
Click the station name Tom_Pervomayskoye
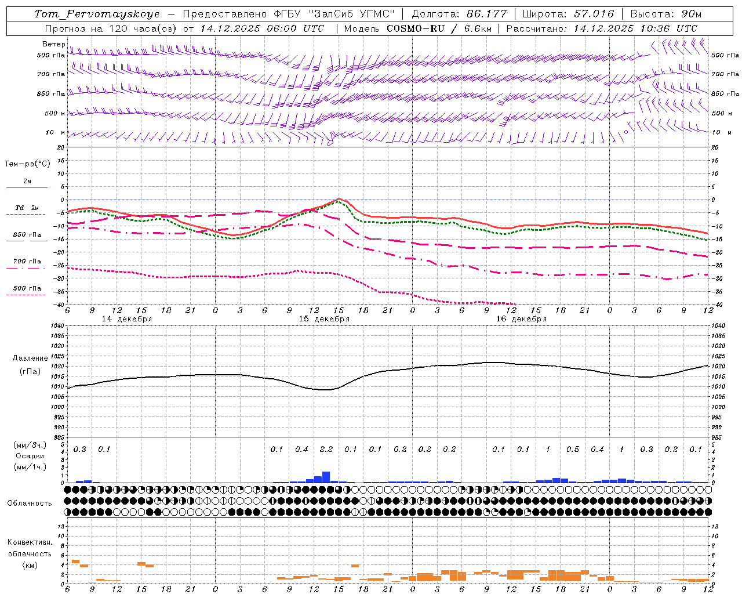pyautogui.click(x=97, y=14)
